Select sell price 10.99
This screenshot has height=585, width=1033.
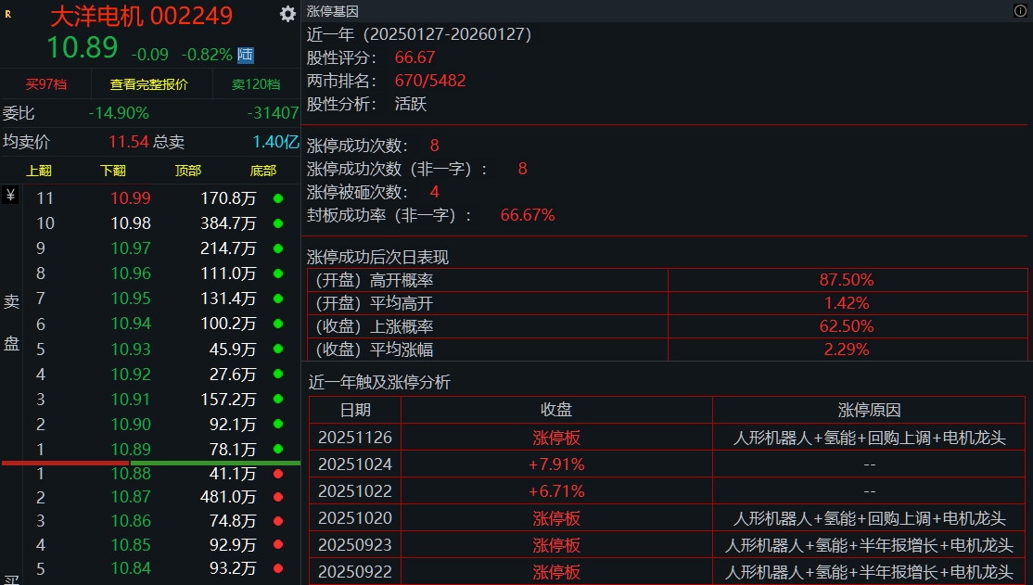pos(131,198)
